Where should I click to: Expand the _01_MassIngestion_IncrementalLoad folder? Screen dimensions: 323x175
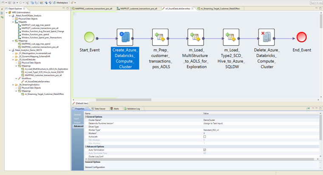tap(13, 54)
